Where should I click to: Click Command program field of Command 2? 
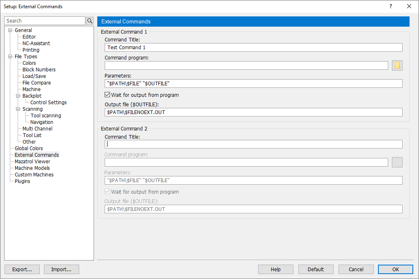coord(246,162)
